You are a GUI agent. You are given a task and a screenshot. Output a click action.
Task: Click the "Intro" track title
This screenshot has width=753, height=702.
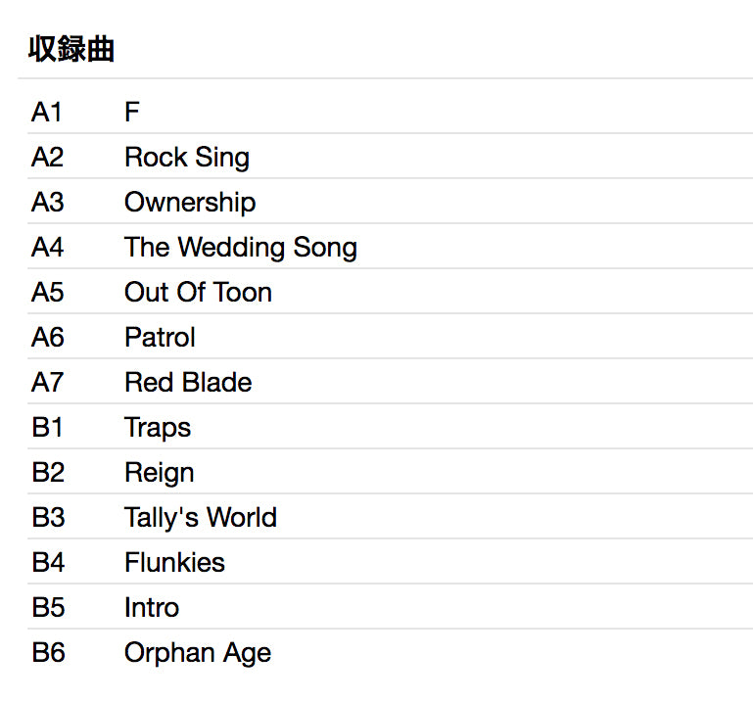pos(152,608)
